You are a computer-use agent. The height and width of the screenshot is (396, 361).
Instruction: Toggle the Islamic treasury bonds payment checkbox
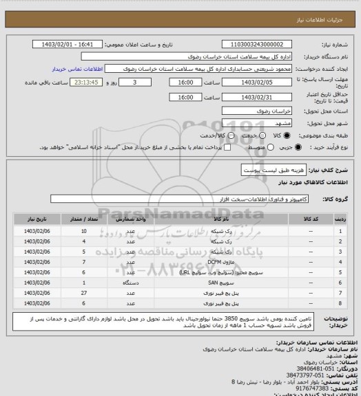pyautogui.click(x=227, y=147)
